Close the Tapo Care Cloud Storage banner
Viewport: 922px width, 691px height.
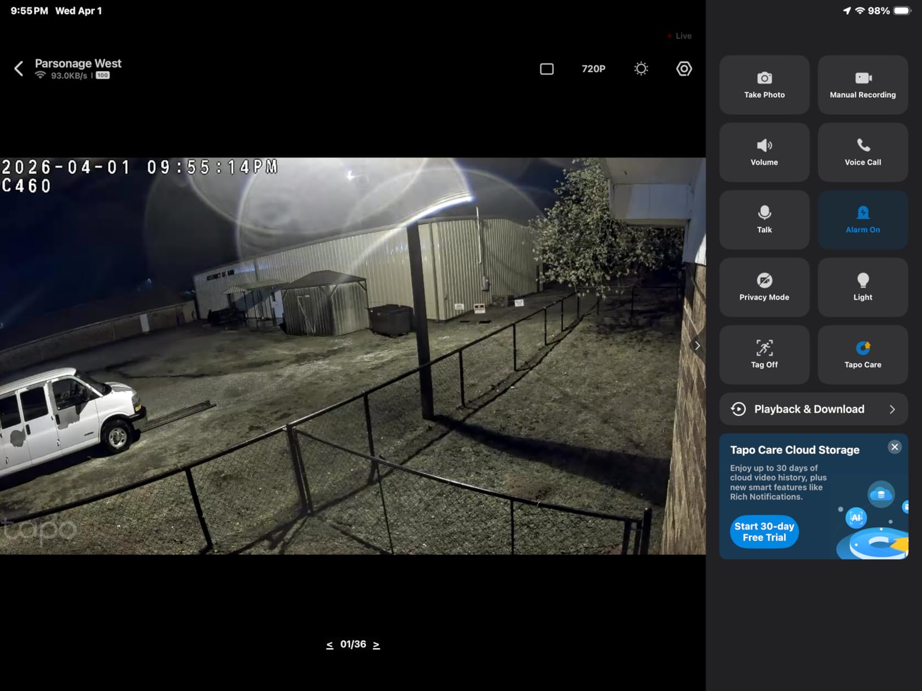pos(894,447)
